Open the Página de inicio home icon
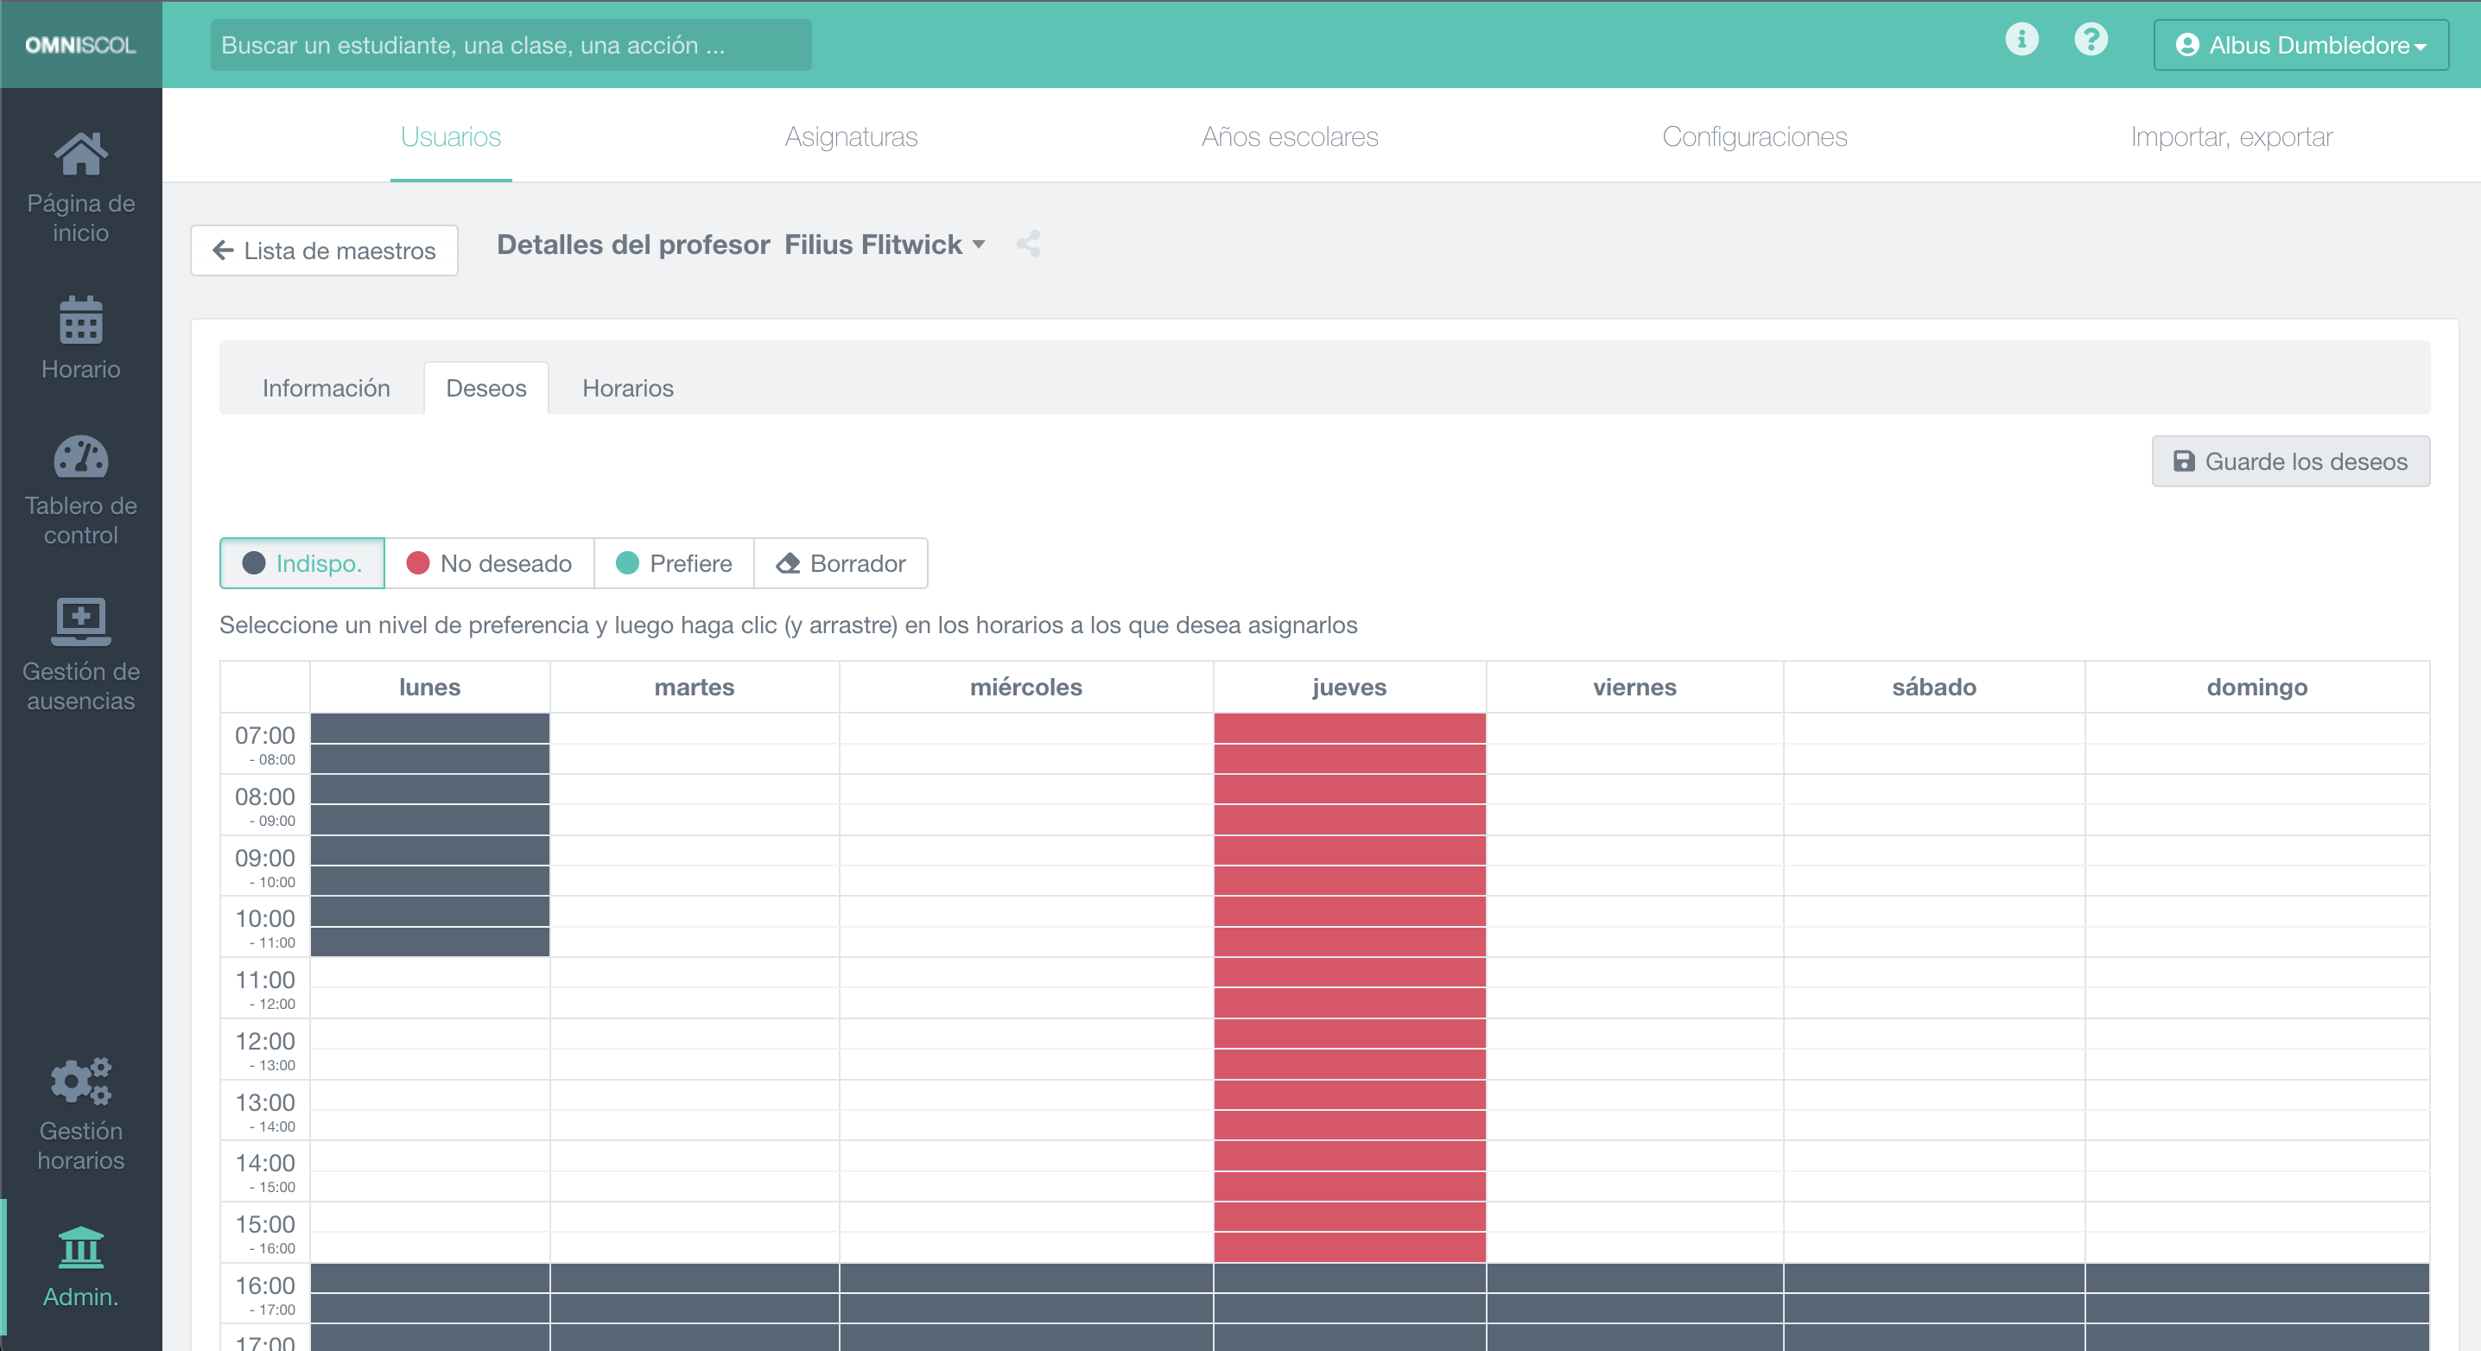 pos(81,155)
